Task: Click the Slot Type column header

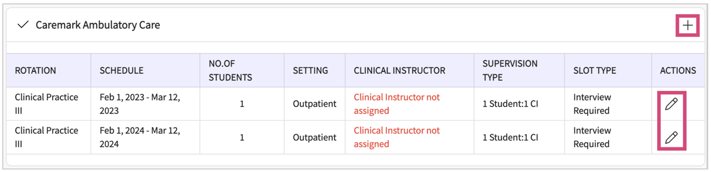Action: [x=595, y=70]
